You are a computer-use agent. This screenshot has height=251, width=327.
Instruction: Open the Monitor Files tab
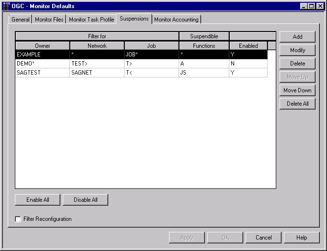49,20
